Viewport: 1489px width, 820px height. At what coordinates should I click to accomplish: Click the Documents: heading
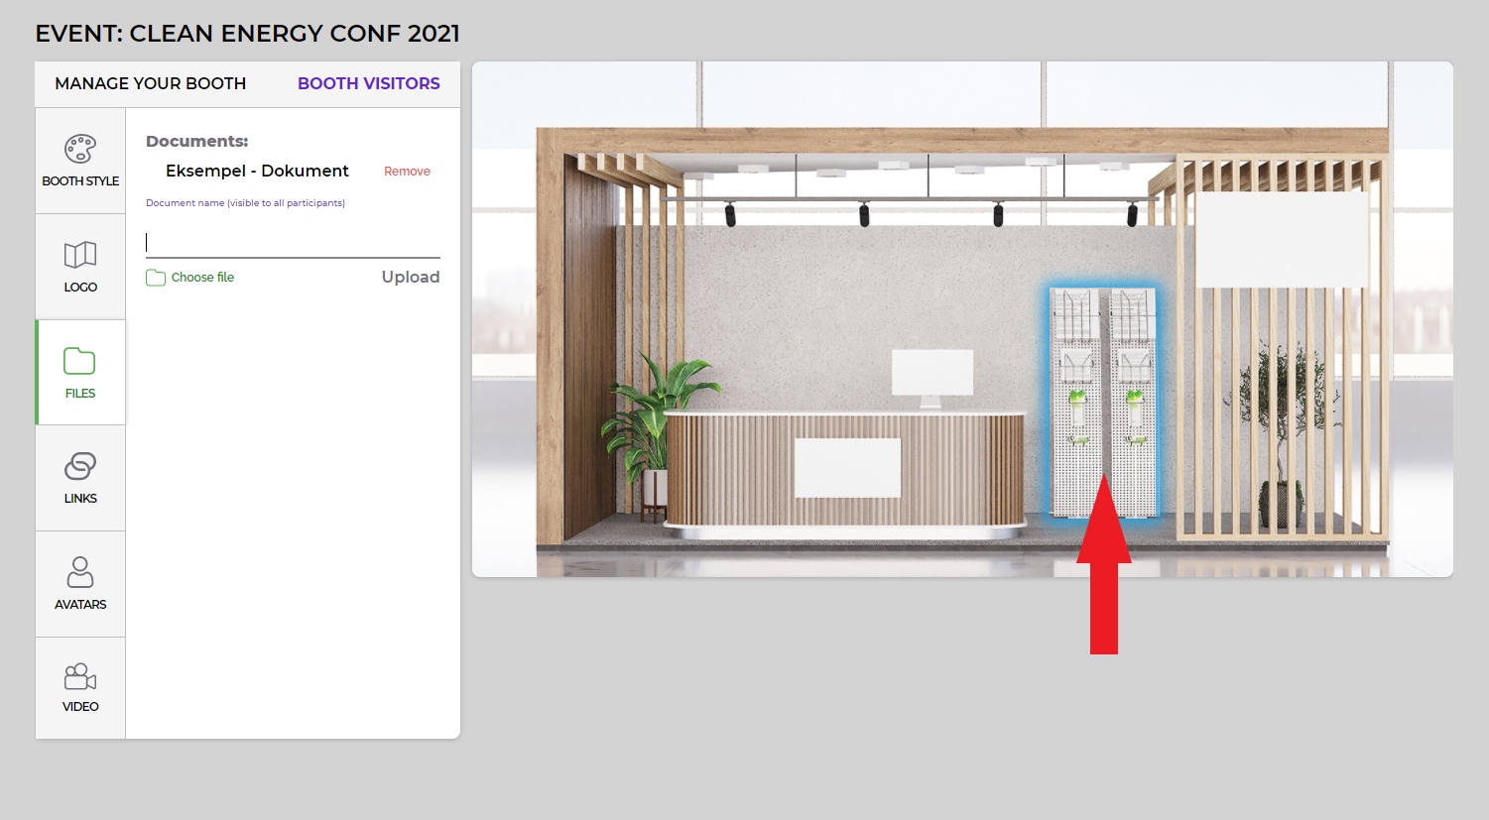click(196, 142)
